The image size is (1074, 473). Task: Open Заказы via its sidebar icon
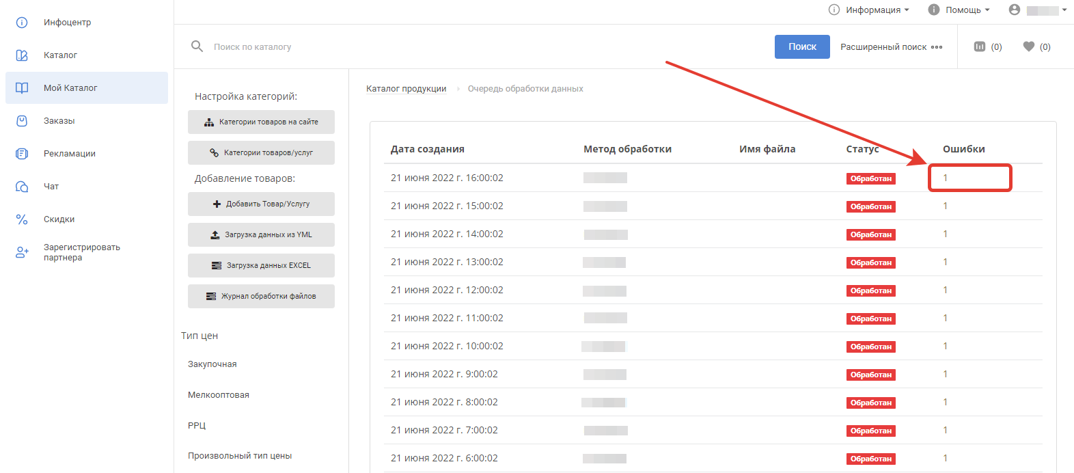(22, 121)
